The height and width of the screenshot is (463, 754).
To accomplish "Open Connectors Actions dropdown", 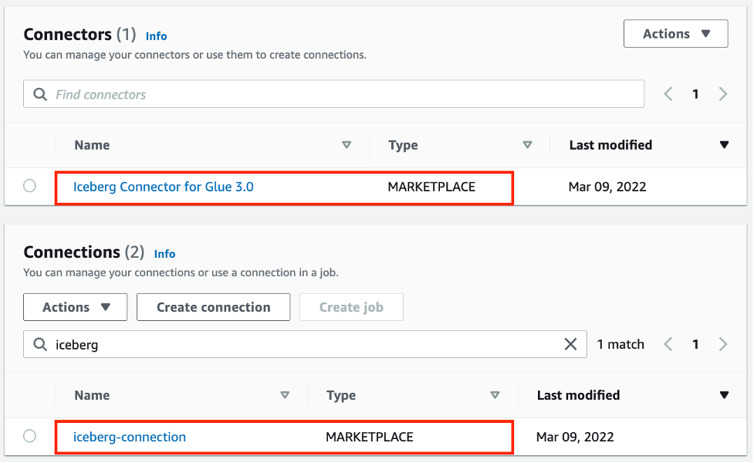I will click(x=676, y=34).
